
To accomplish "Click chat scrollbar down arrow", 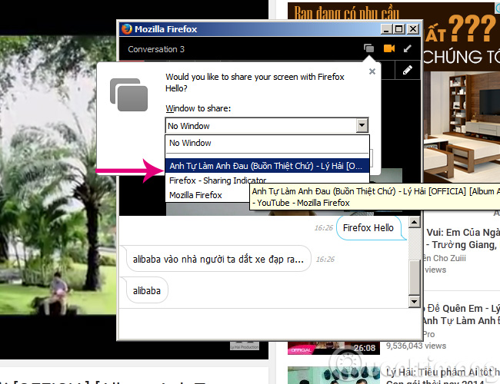I will coord(414,301).
